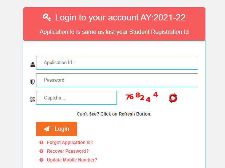Image resolution: width=225 pixels, height=168 pixels.
Task: Click the question mark icon beside Recover Password
Action: coord(41,151)
